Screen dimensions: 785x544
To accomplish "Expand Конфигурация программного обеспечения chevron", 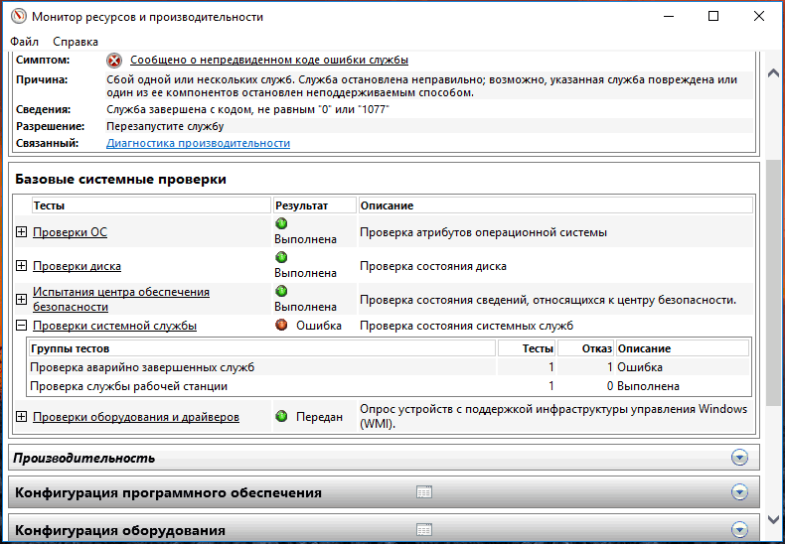I will pos(738,492).
